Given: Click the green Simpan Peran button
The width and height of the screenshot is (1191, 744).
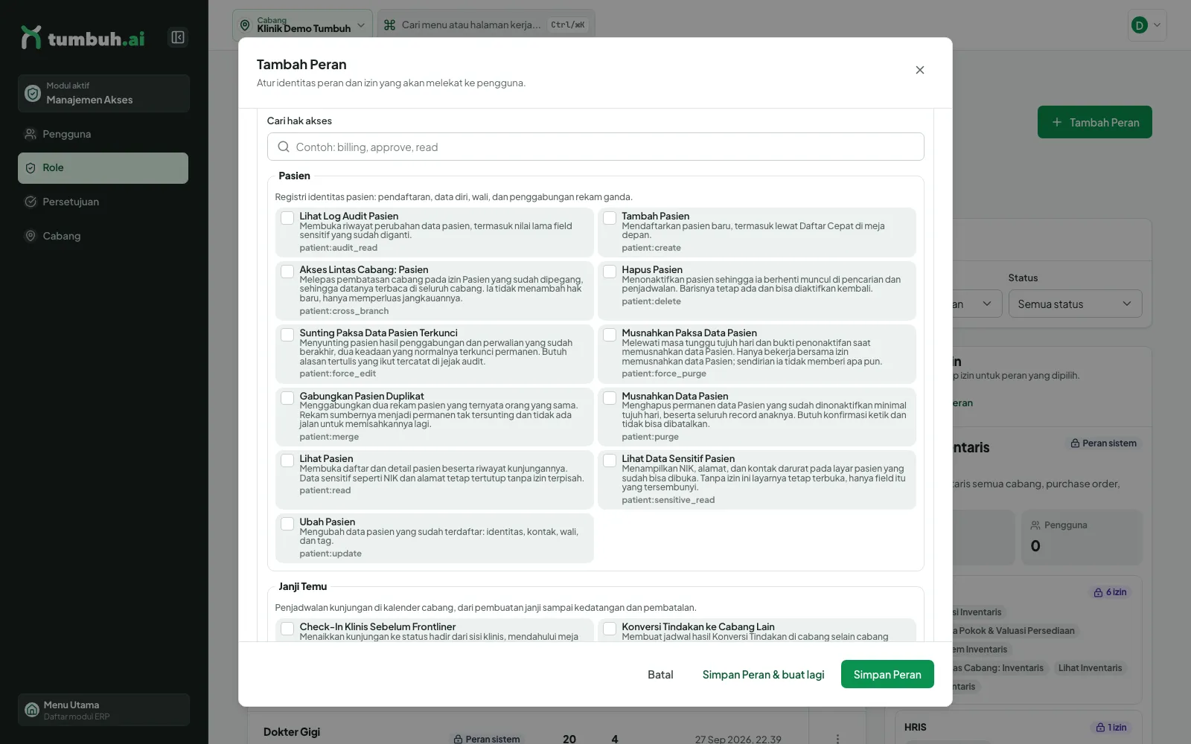Looking at the screenshot, I should point(887,674).
